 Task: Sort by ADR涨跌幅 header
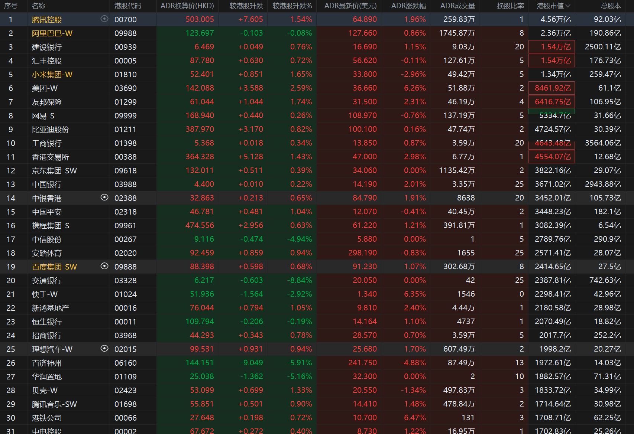408,6
